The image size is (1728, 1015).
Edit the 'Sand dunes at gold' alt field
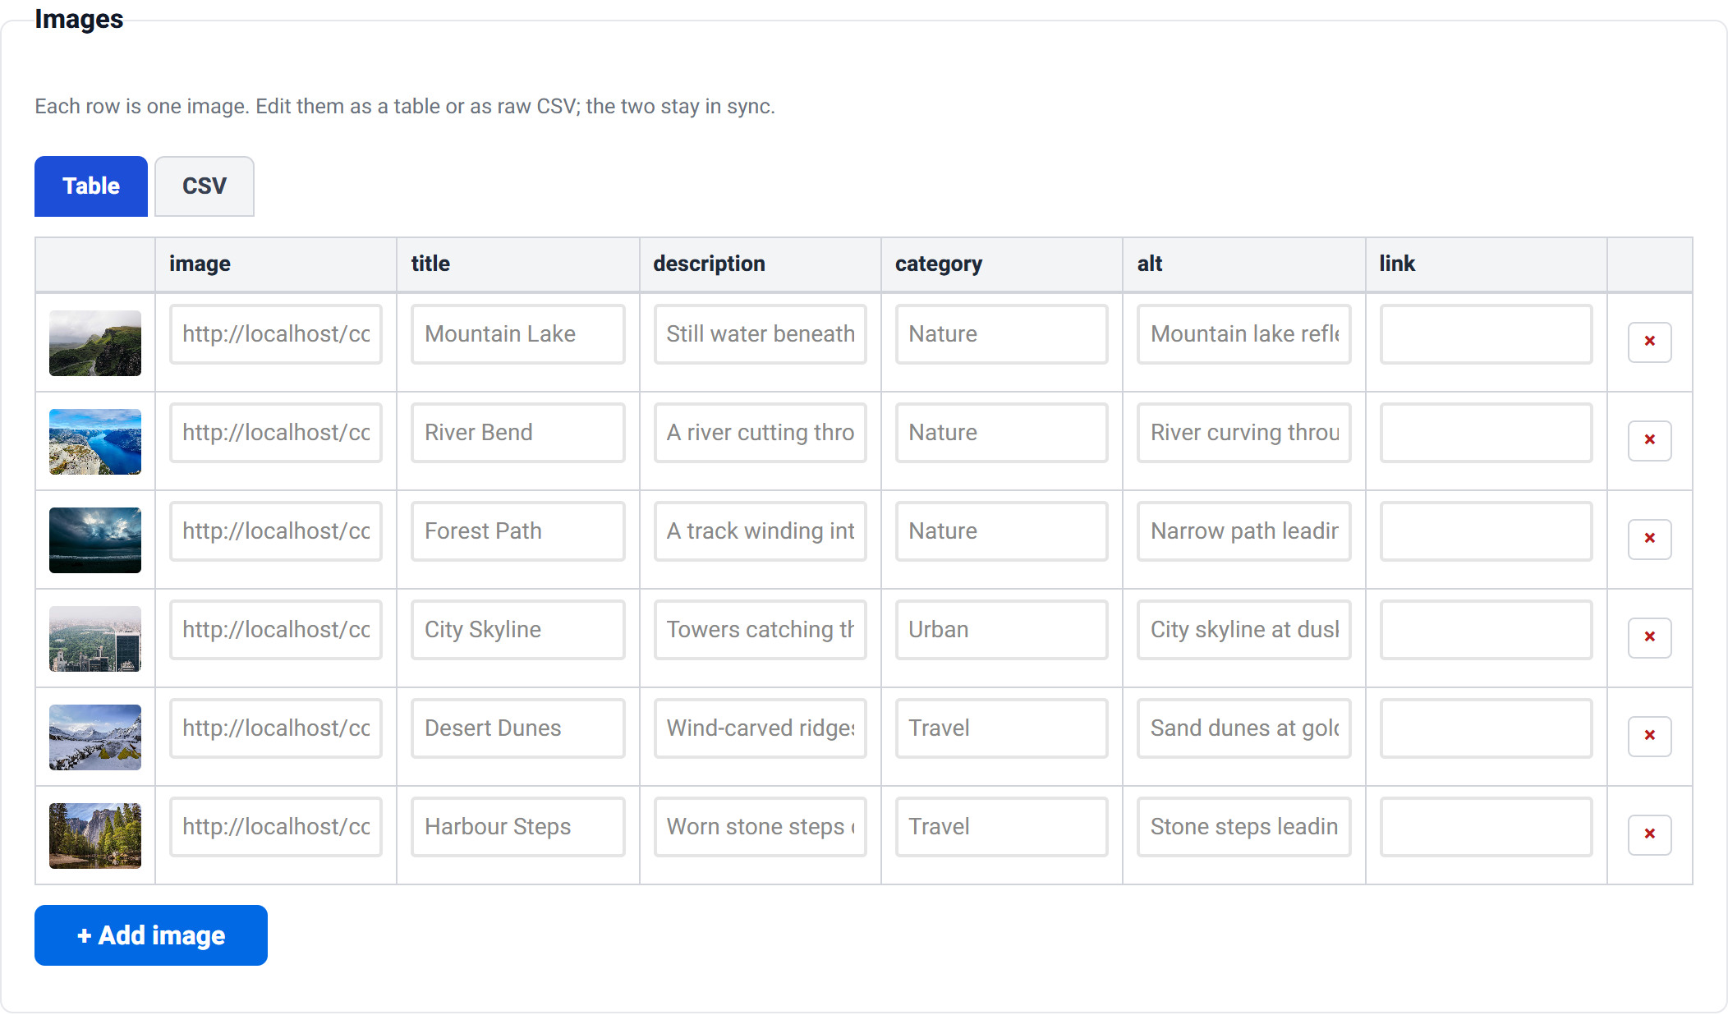point(1244,728)
